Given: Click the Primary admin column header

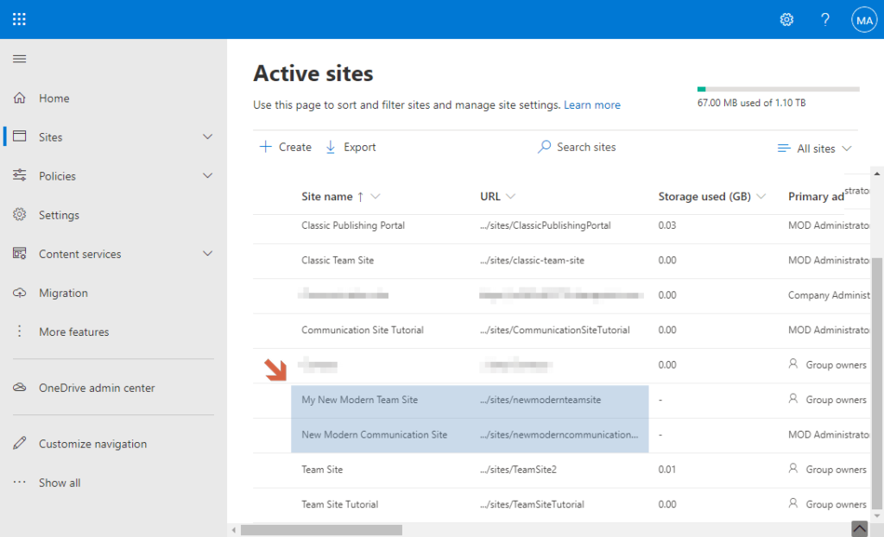Looking at the screenshot, I should [816, 196].
